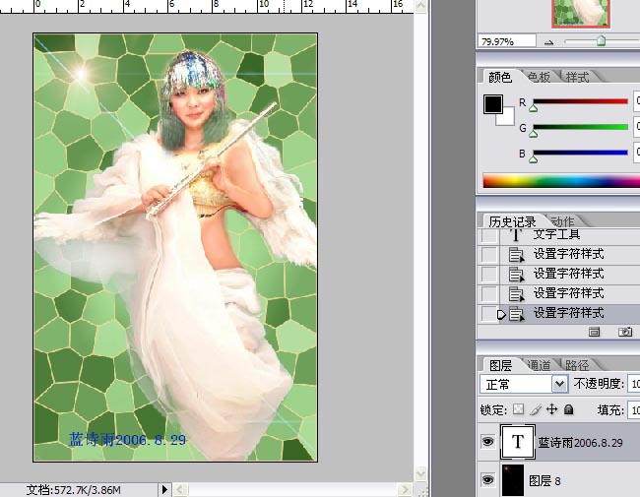Switch to the 样式 tab
The width and height of the screenshot is (640, 497).
tap(577, 77)
